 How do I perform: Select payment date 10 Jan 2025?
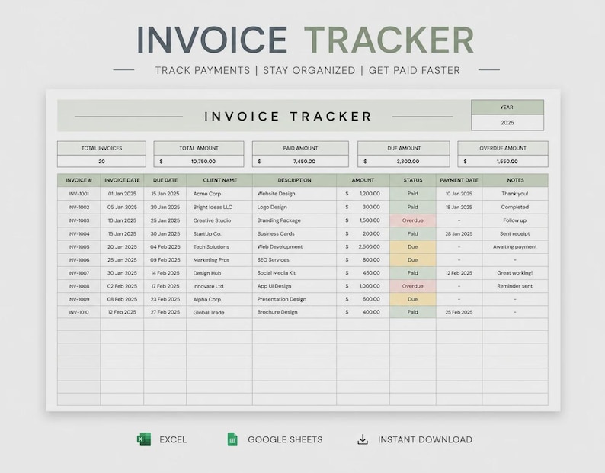tap(459, 194)
